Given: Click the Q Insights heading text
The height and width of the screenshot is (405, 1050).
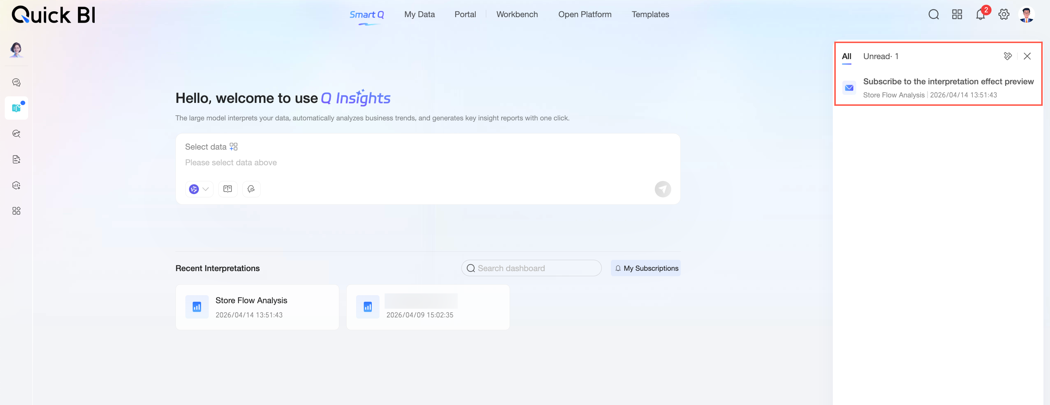Looking at the screenshot, I should (x=355, y=98).
